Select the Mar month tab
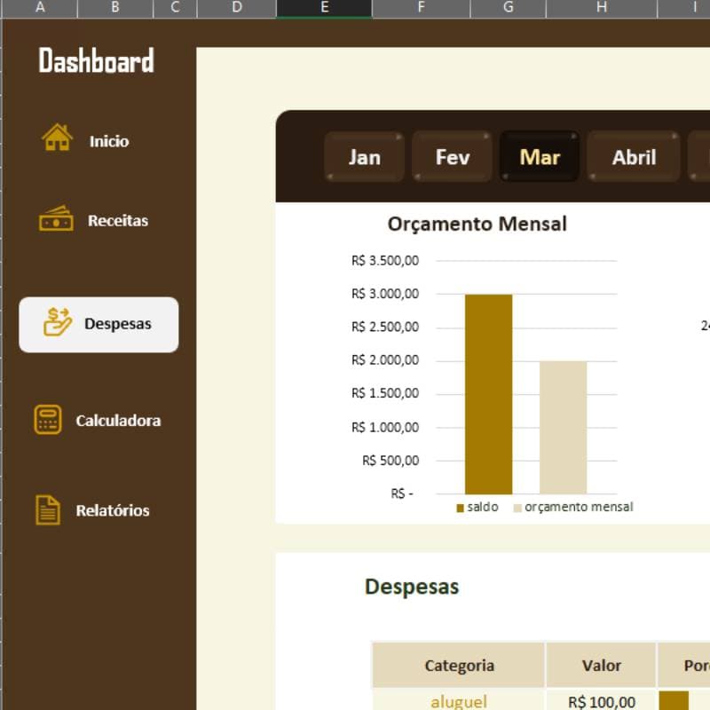Screen dimensions: 710x710 tap(540, 157)
